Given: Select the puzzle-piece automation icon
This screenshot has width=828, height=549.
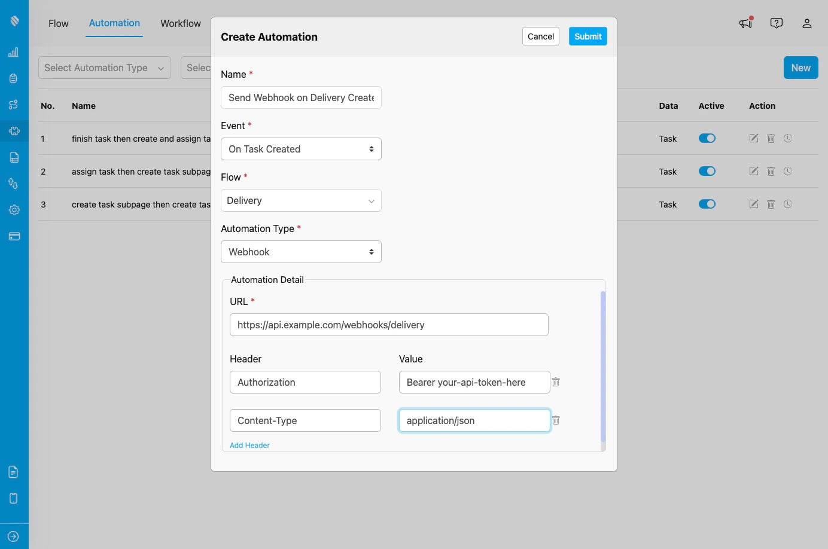Looking at the screenshot, I should coord(14,131).
